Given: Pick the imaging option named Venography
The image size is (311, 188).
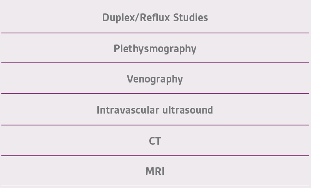Looking at the screenshot, I should click(155, 78).
